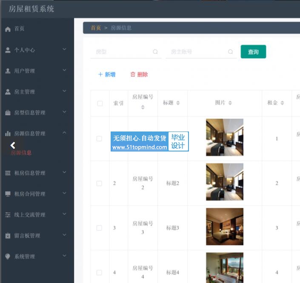
Task: Click the white left arrow overlay
Action: pyautogui.click(x=13, y=146)
